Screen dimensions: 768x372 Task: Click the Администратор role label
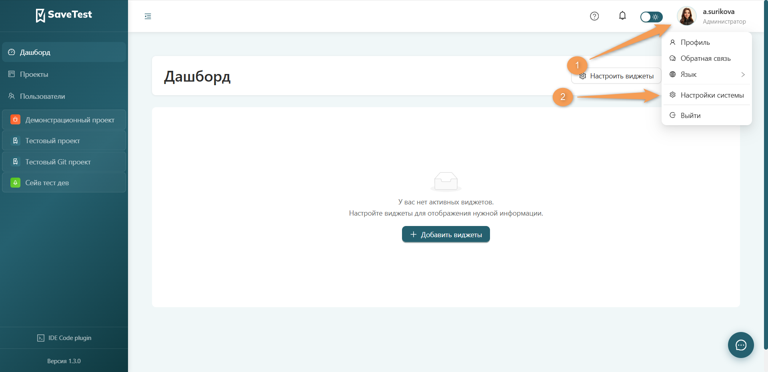724,22
